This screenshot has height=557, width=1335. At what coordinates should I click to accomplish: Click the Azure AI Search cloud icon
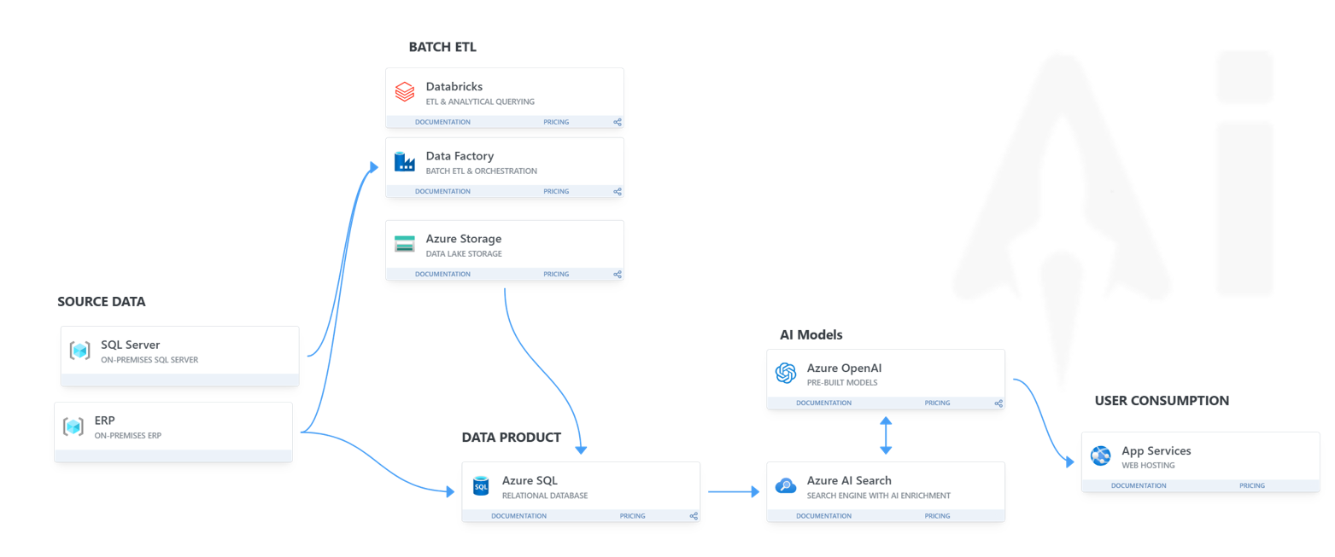point(786,486)
